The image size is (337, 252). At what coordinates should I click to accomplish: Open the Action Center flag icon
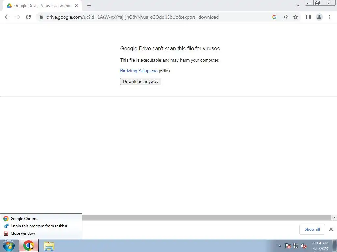(x=288, y=246)
